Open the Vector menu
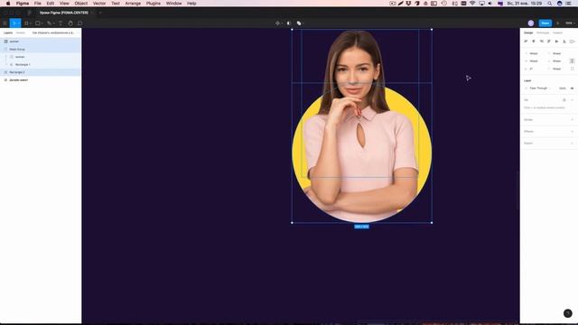 [x=99, y=4]
